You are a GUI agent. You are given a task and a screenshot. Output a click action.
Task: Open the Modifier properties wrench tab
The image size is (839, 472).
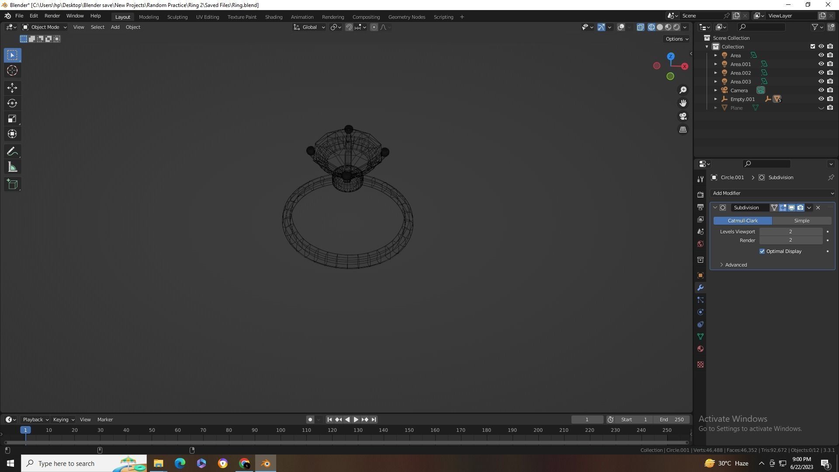[x=700, y=288]
